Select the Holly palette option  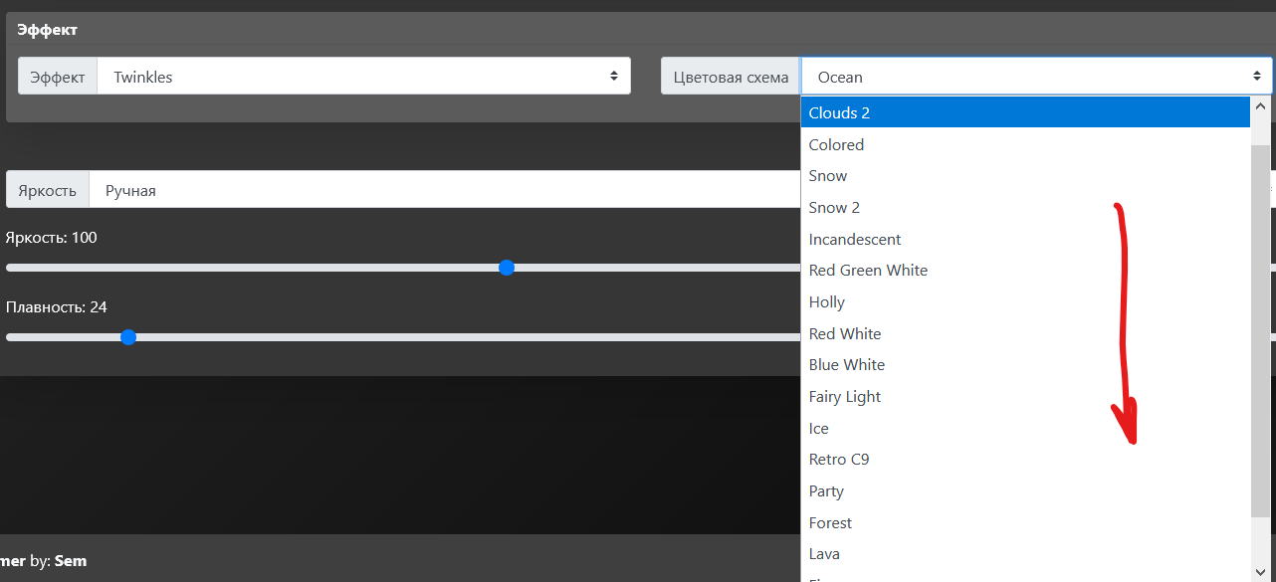click(826, 302)
